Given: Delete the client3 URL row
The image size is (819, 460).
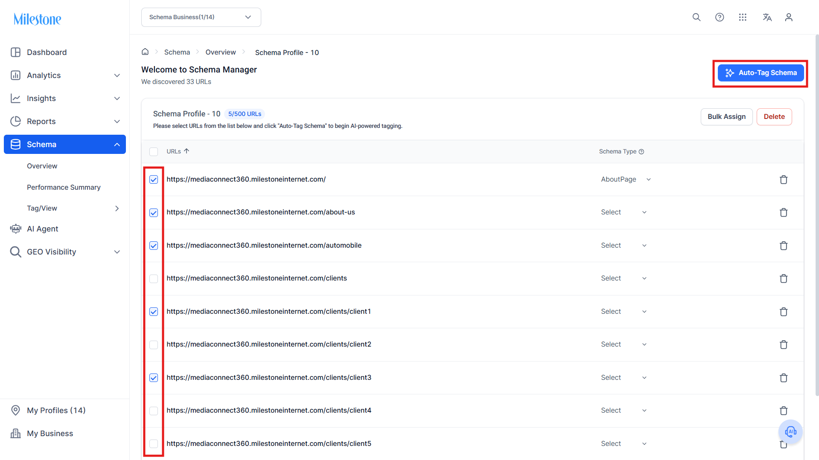Looking at the screenshot, I should (x=784, y=378).
